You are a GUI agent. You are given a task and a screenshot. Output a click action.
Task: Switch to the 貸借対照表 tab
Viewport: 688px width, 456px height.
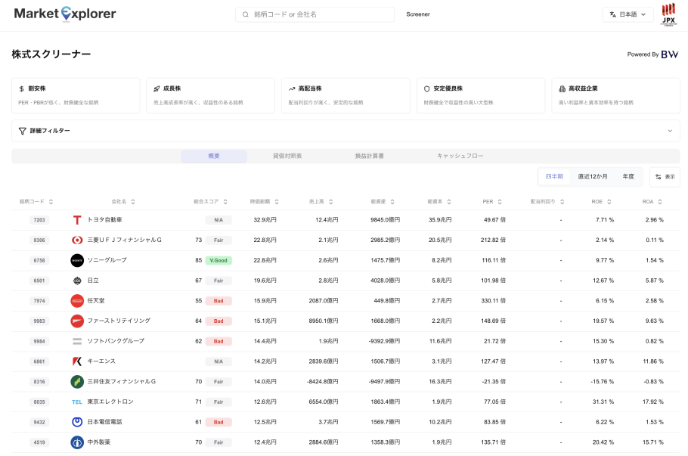287,156
